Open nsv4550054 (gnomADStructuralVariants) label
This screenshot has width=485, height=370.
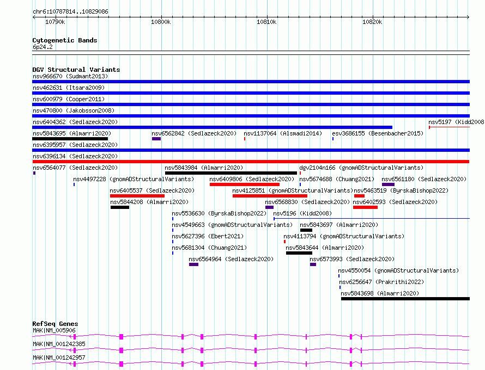point(398,270)
